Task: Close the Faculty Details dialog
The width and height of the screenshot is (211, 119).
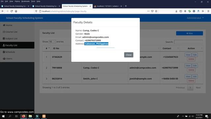Action: [x=129, y=55]
